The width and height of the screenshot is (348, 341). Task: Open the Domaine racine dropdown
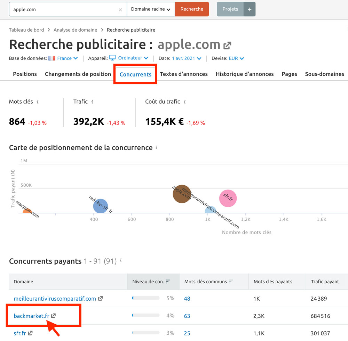coord(151,9)
